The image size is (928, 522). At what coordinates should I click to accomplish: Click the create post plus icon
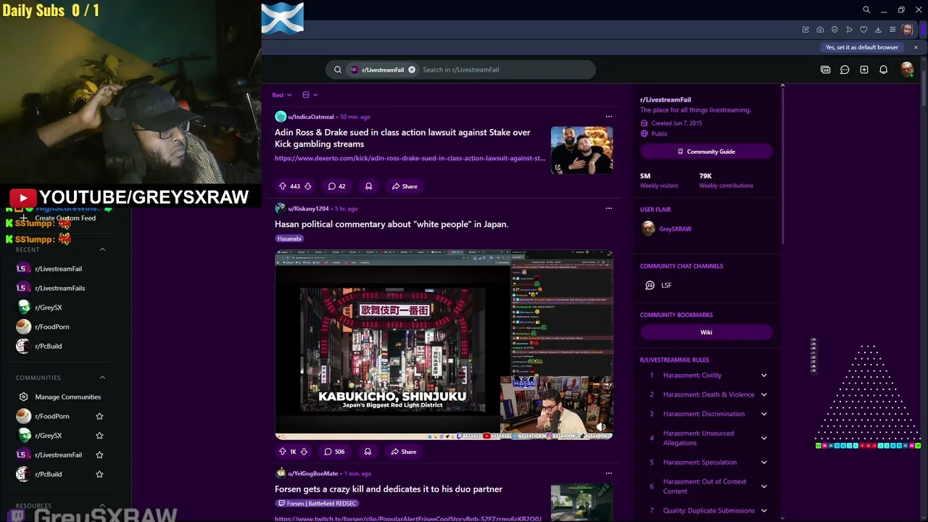click(x=864, y=70)
